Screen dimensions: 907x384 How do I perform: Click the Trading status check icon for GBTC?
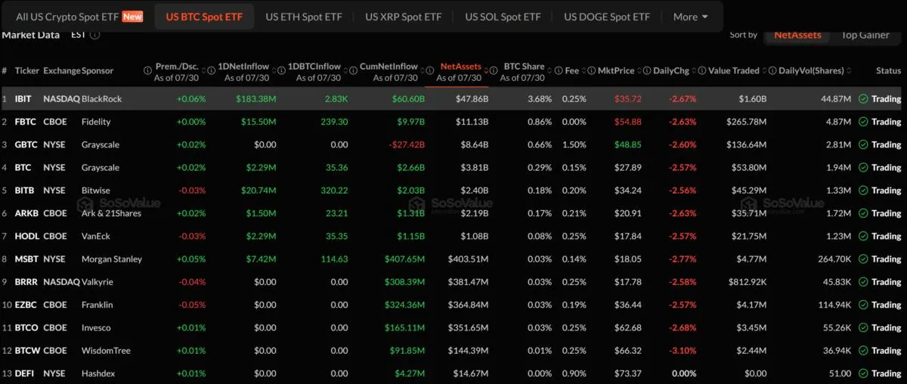click(862, 144)
